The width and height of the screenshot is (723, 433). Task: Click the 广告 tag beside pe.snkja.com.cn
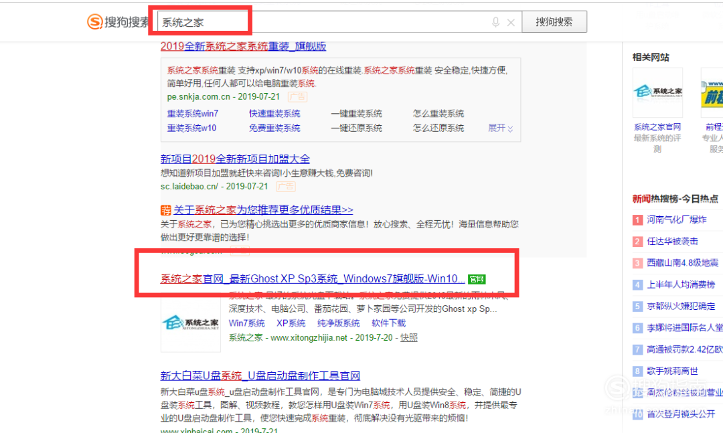point(297,97)
